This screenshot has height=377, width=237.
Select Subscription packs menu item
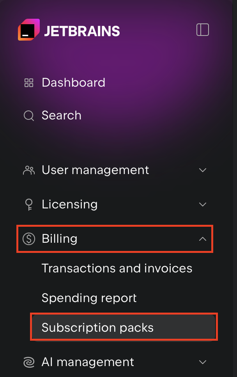[97, 327]
